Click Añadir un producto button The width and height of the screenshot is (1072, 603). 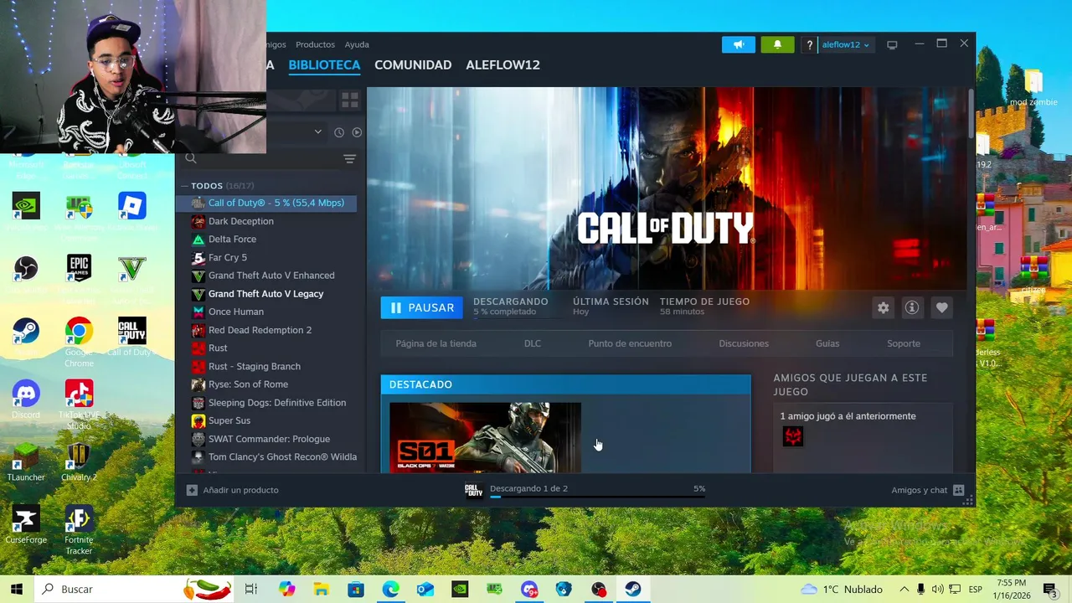[x=233, y=490]
